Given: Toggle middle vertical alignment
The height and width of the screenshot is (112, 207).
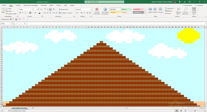Looking at the screenshot, I should click(x=48, y=9).
